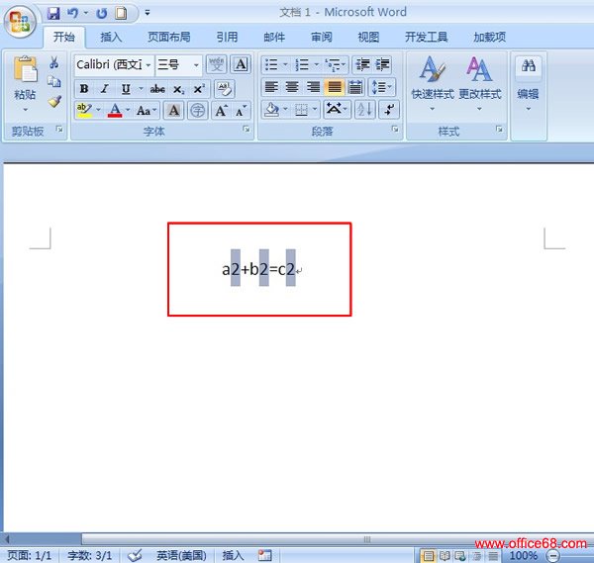Image resolution: width=594 pixels, height=563 pixels.
Task: Apply red font color
Action: [x=115, y=110]
